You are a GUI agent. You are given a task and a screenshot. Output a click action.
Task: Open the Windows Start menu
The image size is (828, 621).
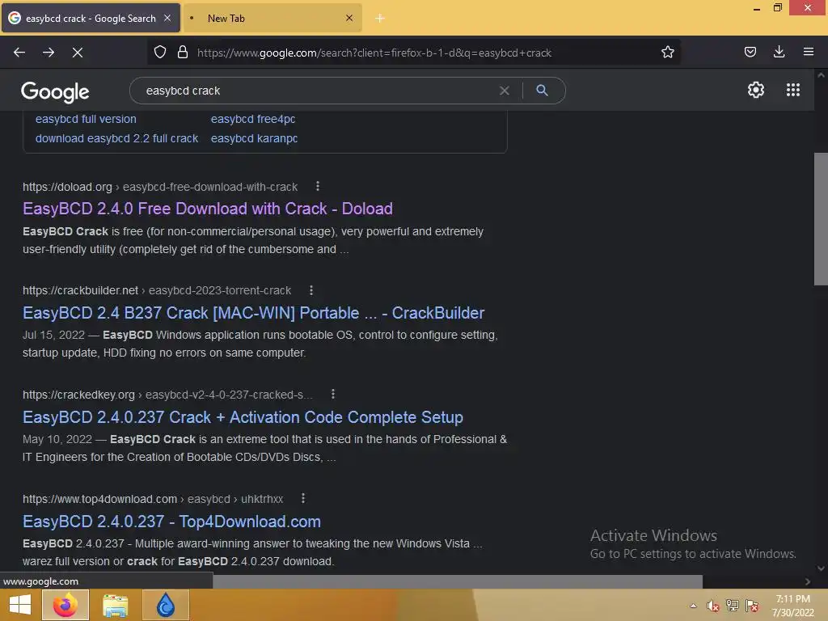click(x=20, y=605)
